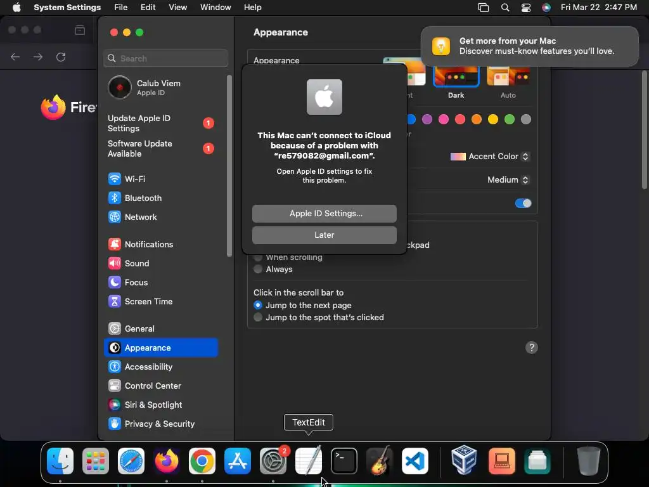This screenshot has height=487, width=649.
Task: Open Control Center in menu bar
Action: pyautogui.click(x=525, y=8)
